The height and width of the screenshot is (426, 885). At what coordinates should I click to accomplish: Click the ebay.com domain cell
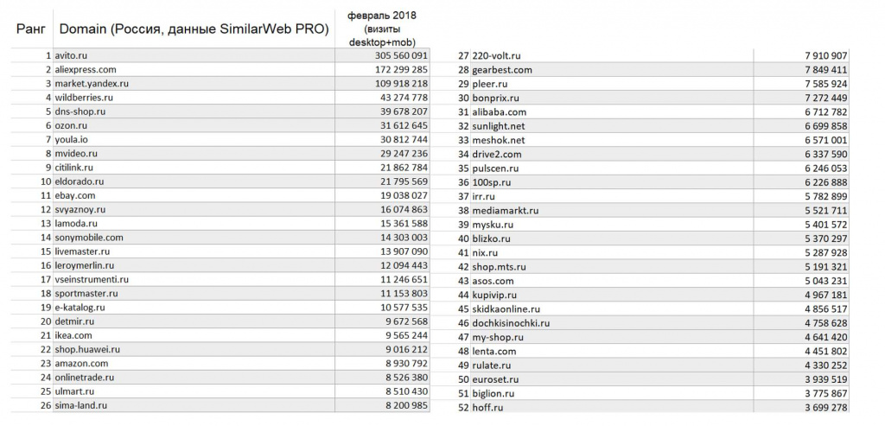74,195
